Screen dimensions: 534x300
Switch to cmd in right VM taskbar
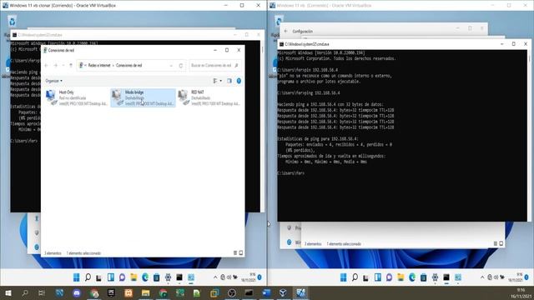pyautogui.click(x=446, y=277)
